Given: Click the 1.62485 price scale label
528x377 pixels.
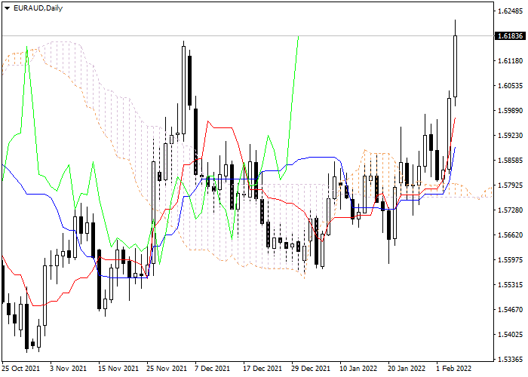Looking at the screenshot, I should click(x=510, y=11).
